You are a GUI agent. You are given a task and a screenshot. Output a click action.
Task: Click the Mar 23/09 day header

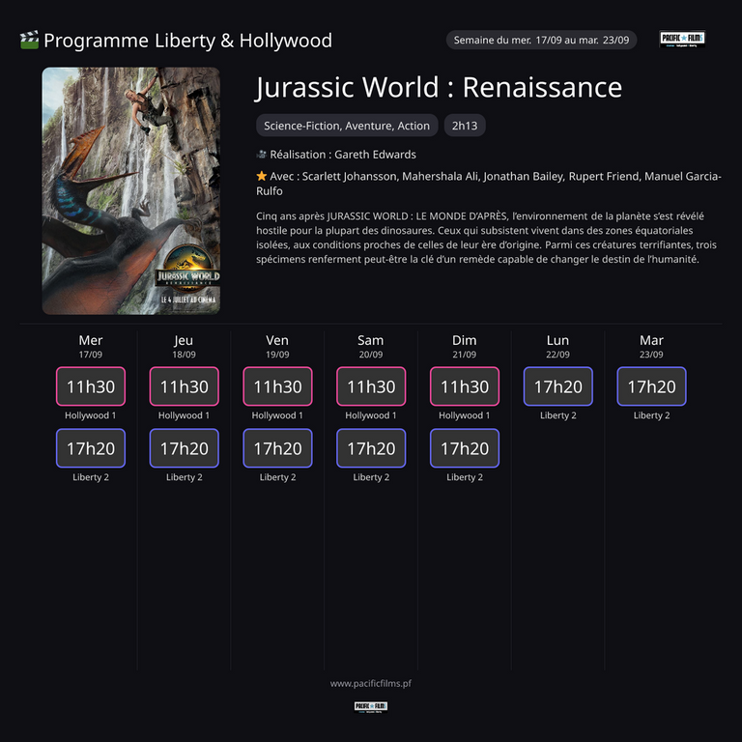click(x=651, y=346)
